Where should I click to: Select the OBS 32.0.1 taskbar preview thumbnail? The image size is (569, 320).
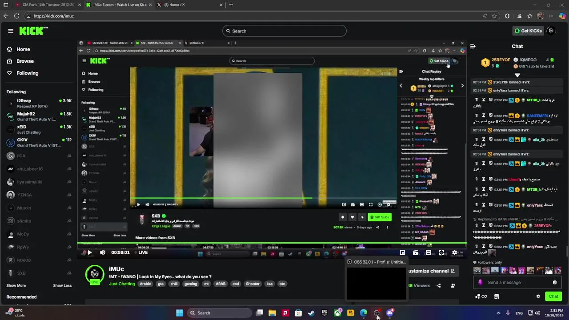click(x=376, y=280)
